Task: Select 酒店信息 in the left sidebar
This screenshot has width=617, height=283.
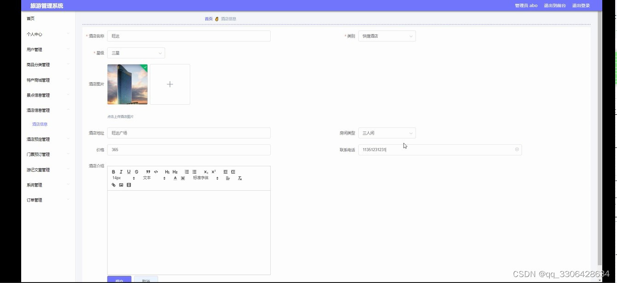Action: click(x=40, y=124)
